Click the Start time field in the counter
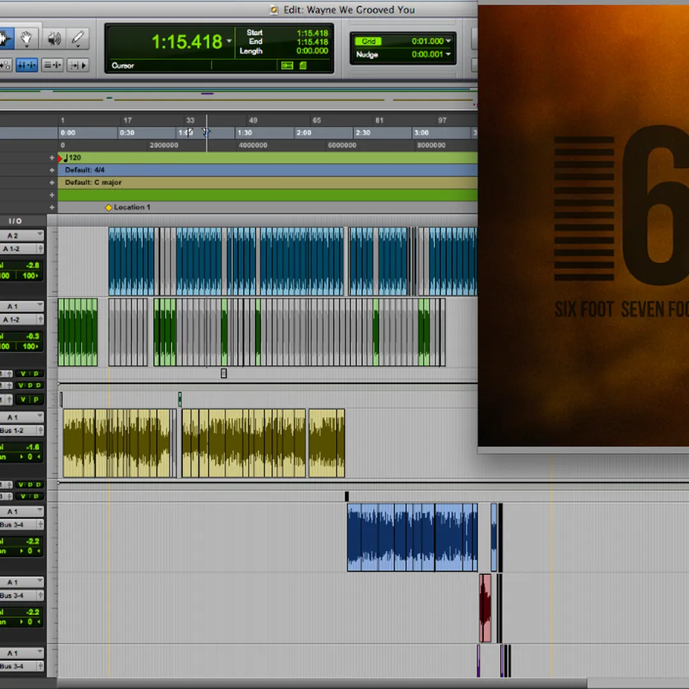Screen dimensions: 689x689 312,33
